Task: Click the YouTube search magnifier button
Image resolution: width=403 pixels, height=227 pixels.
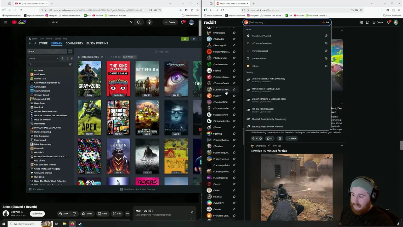Action: coord(139,22)
